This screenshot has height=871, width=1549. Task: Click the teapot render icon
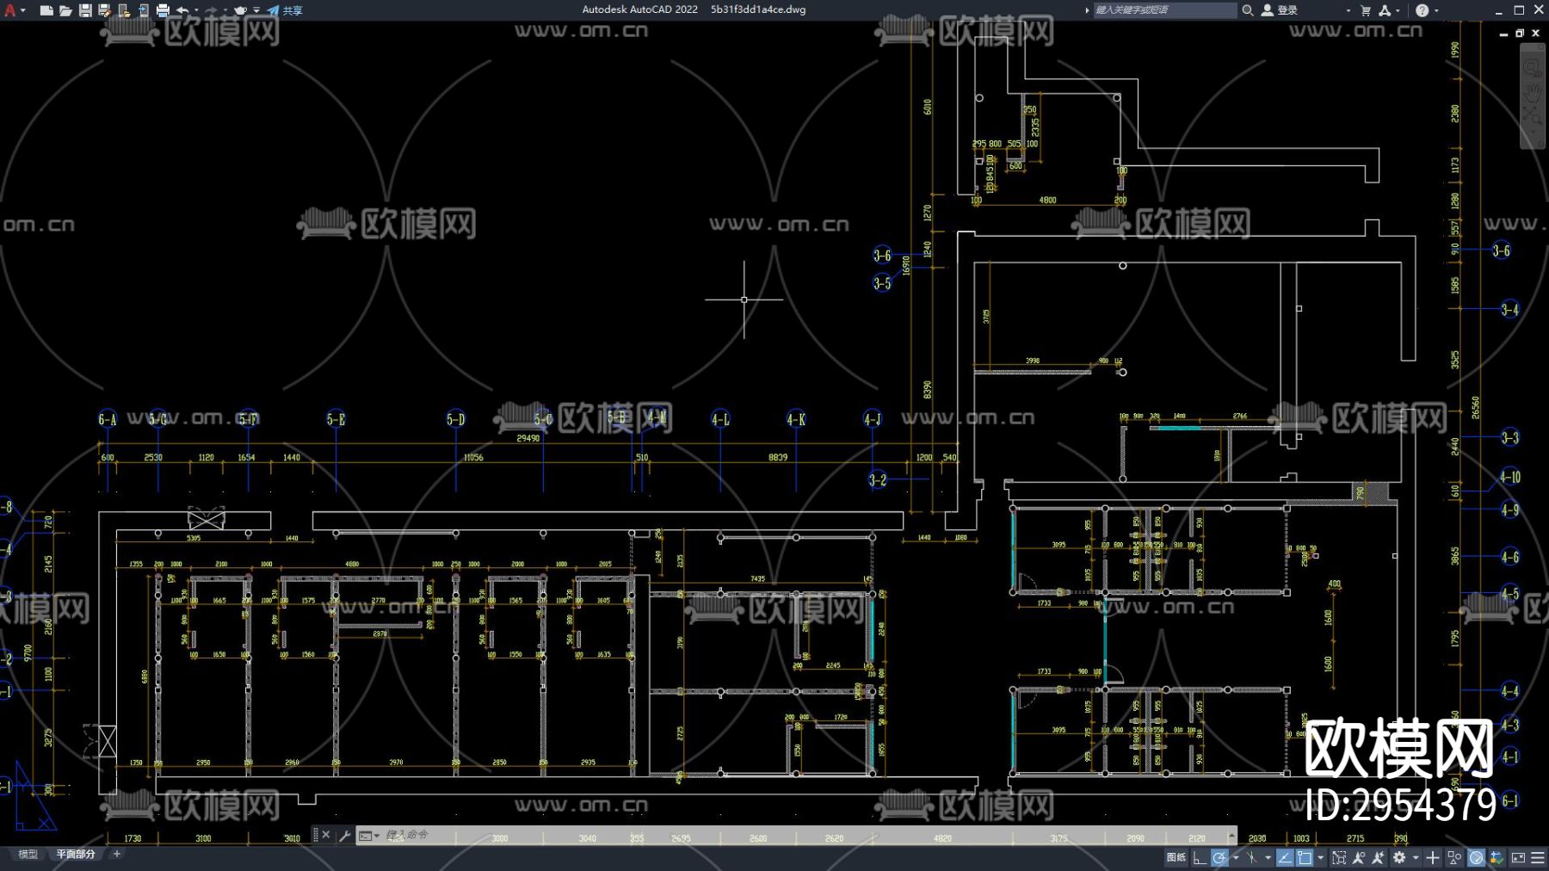pyautogui.click(x=241, y=10)
